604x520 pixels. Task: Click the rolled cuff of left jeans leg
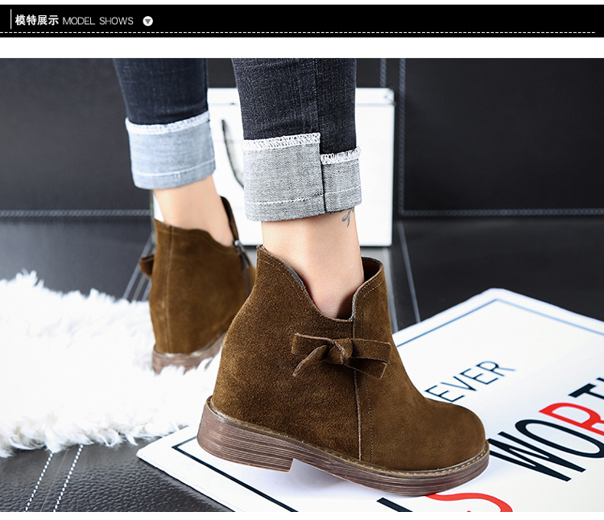click(170, 152)
